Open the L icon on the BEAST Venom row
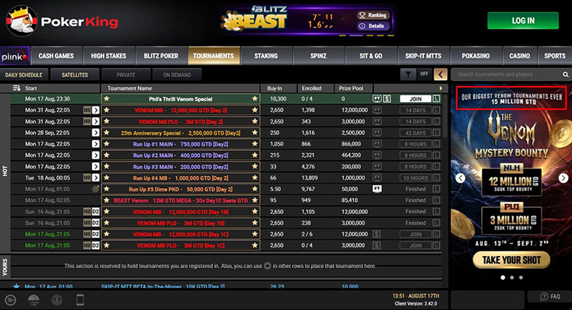This screenshot has height=310, width=572. (436, 200)
